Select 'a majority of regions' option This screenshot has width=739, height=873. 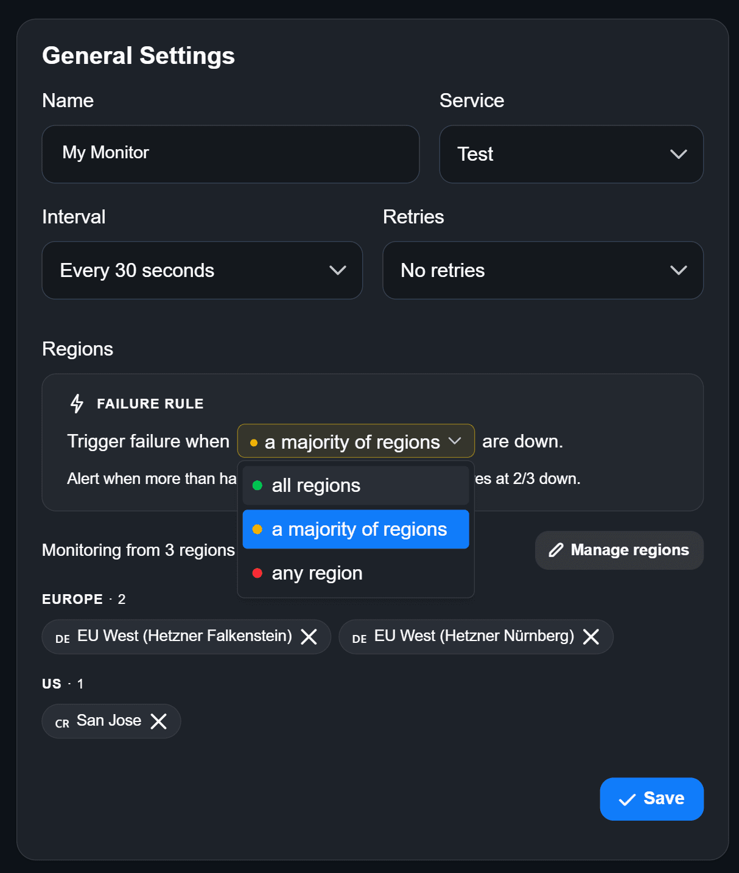tap(356, 529)
